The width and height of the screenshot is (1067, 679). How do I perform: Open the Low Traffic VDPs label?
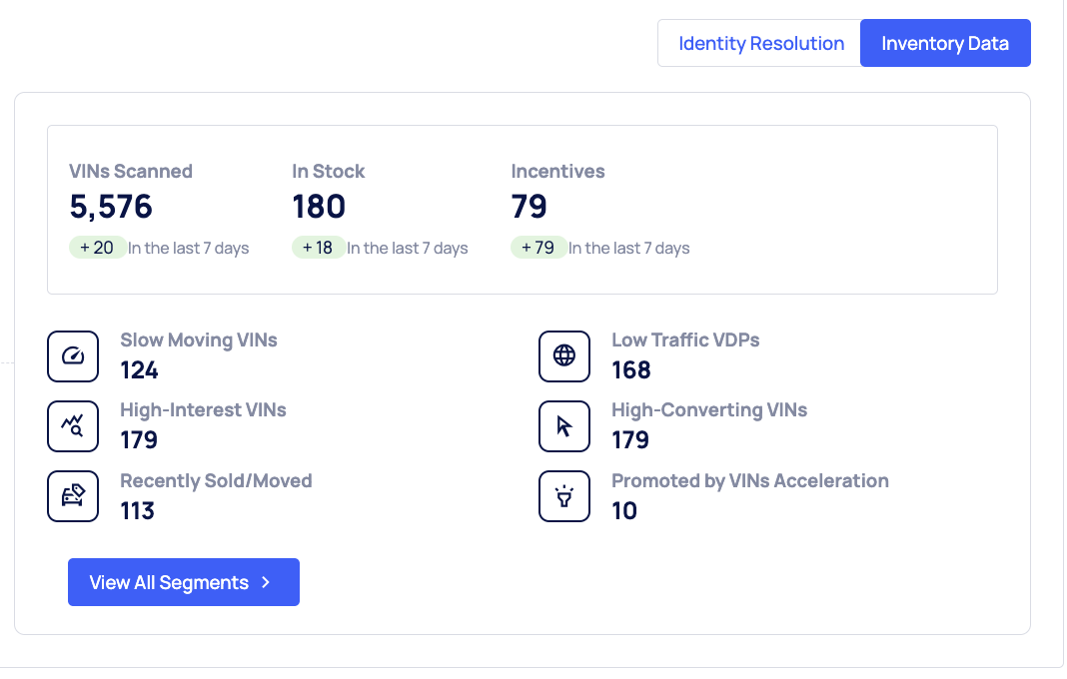[x=685, y=340]
